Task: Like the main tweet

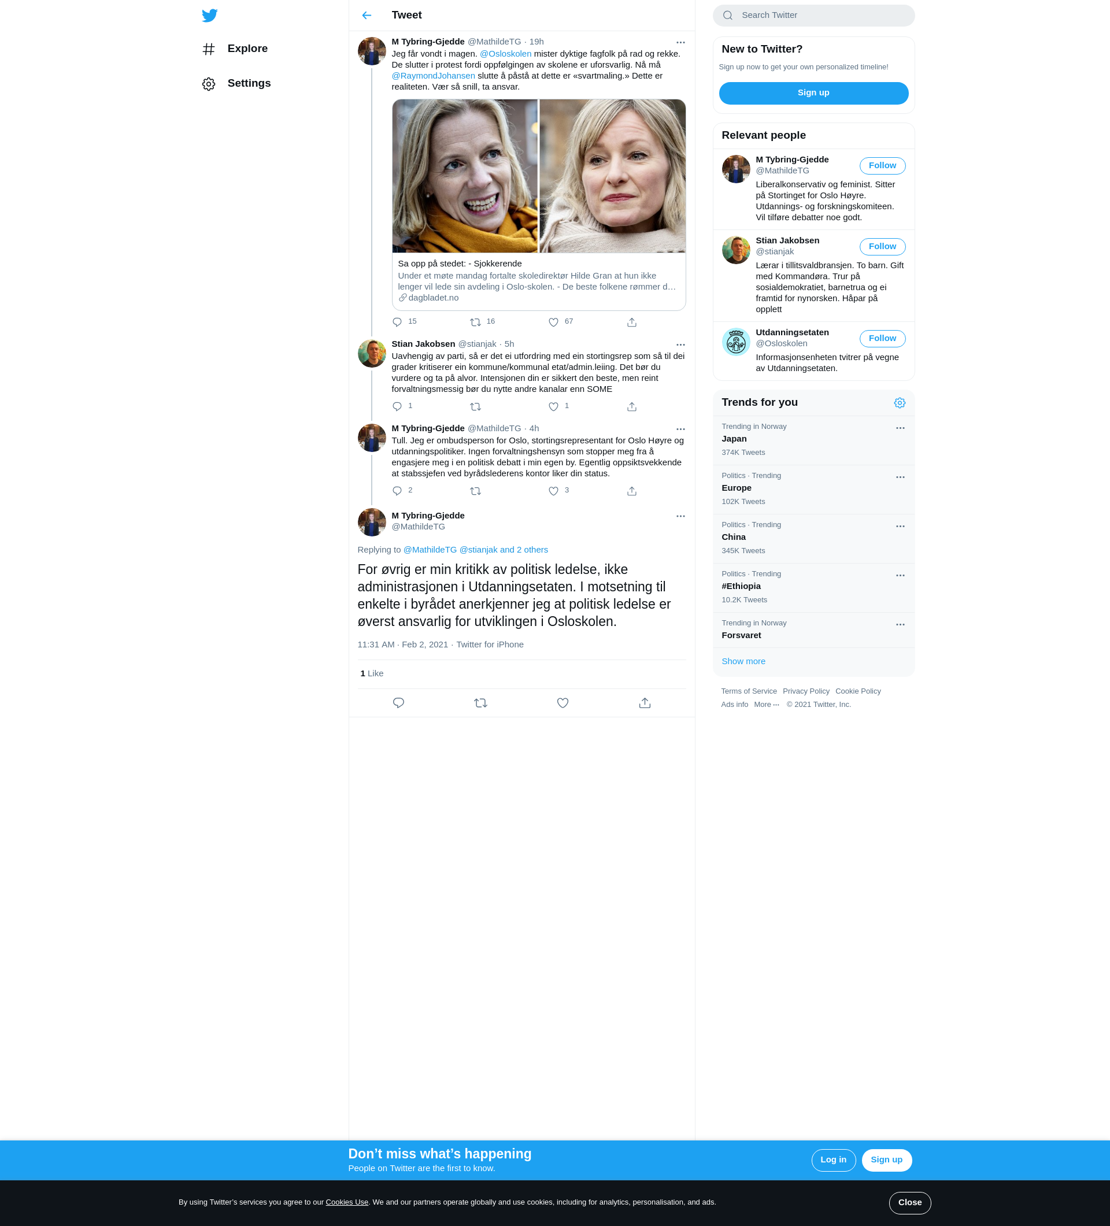Action: tap(563, 703)
